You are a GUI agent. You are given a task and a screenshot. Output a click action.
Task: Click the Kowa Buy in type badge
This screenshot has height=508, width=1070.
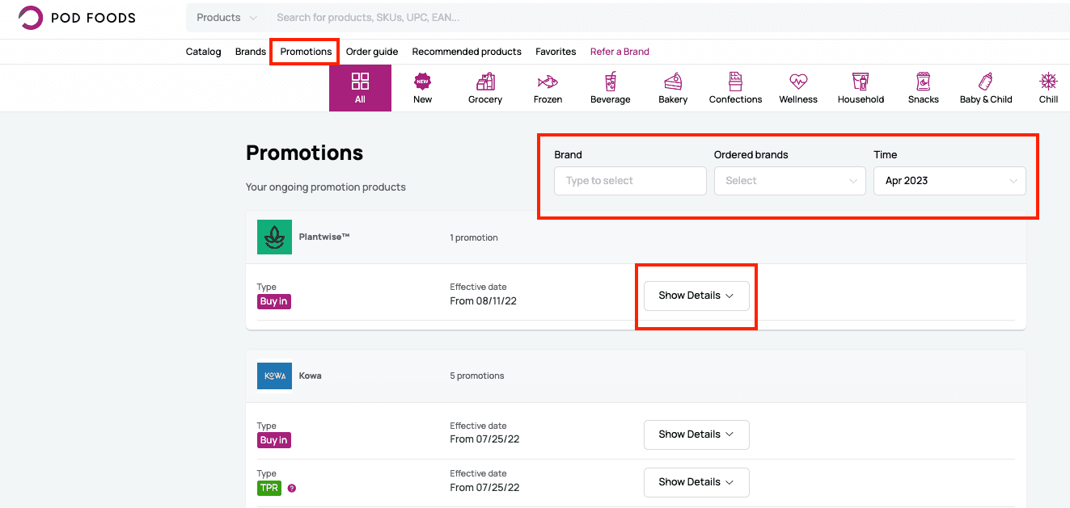point(273,440)
